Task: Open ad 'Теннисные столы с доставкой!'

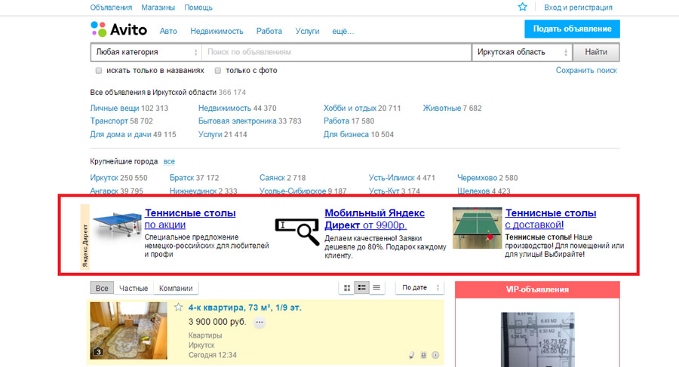Action: pyautogui.click(x=551, y=219)
